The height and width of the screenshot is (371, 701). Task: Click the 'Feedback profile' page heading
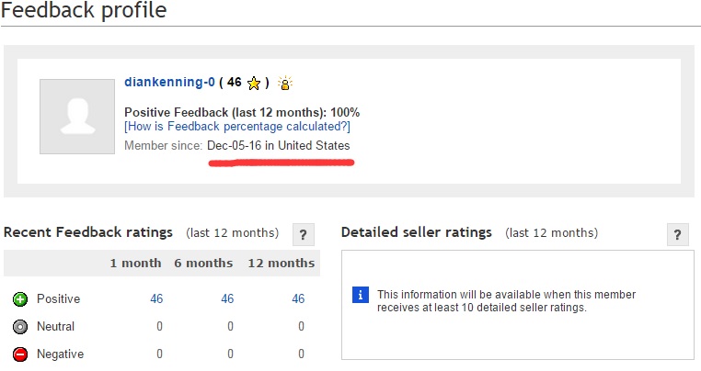[x=84, y=12]
